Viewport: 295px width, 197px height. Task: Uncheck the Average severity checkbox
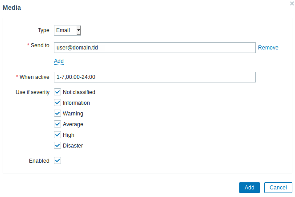point(57,124)
